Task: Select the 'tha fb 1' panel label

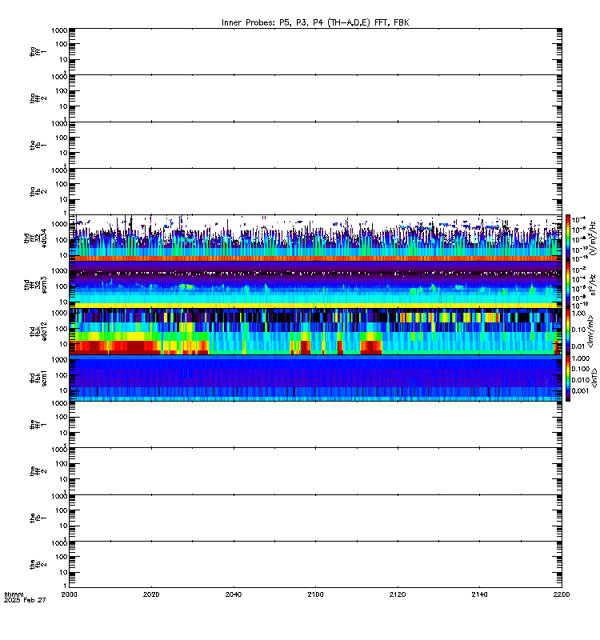Action: (x=38, y=145)
